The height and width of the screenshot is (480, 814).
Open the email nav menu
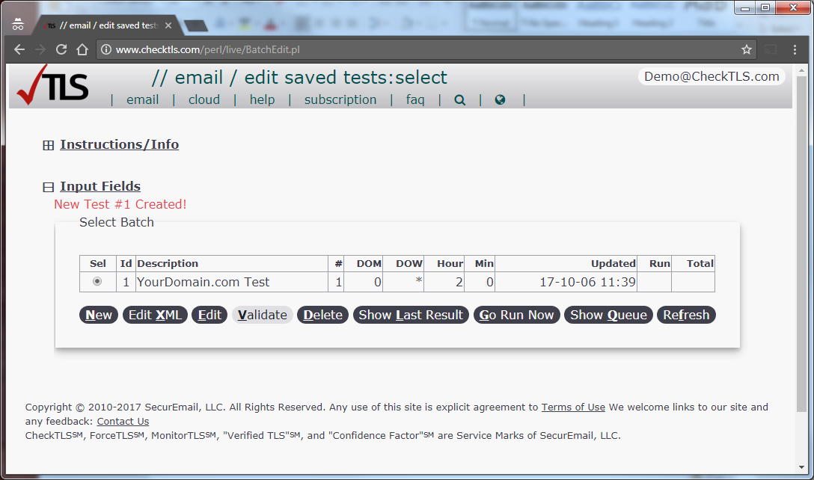point(143,99)
